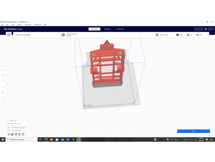Expand the Ultimaker 2 Extended+ printer dropdown

click(37, 35)
